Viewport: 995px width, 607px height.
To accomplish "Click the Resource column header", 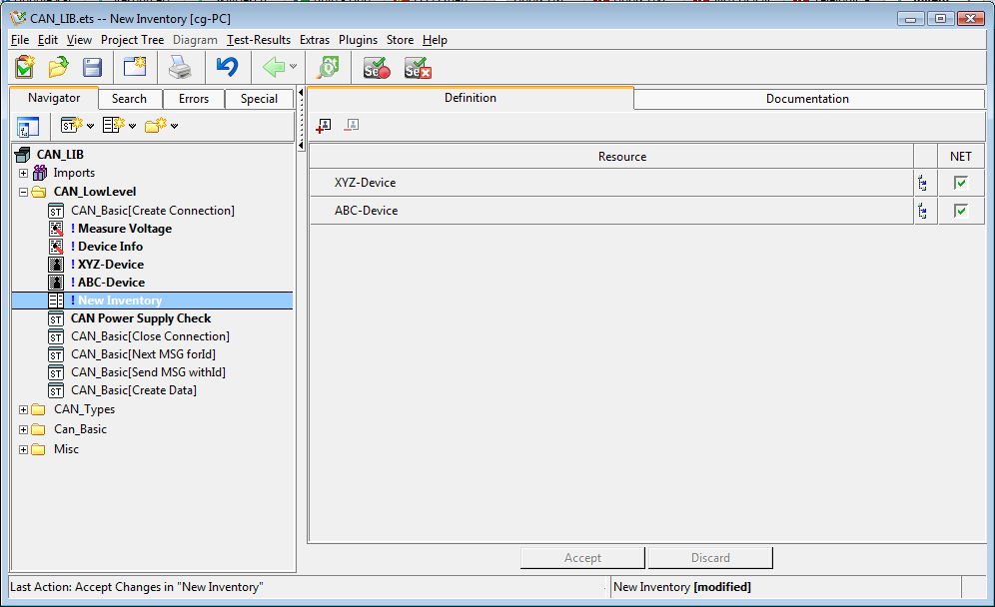I will point(621,157).
